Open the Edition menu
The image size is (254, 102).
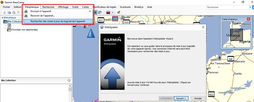pos(17,7)
